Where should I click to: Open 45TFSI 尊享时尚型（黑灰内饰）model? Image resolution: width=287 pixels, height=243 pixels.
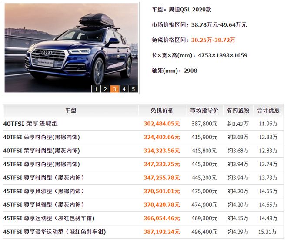click(44, 178)
